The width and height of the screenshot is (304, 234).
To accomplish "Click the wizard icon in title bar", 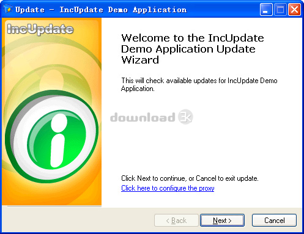I will click(8, 9).
